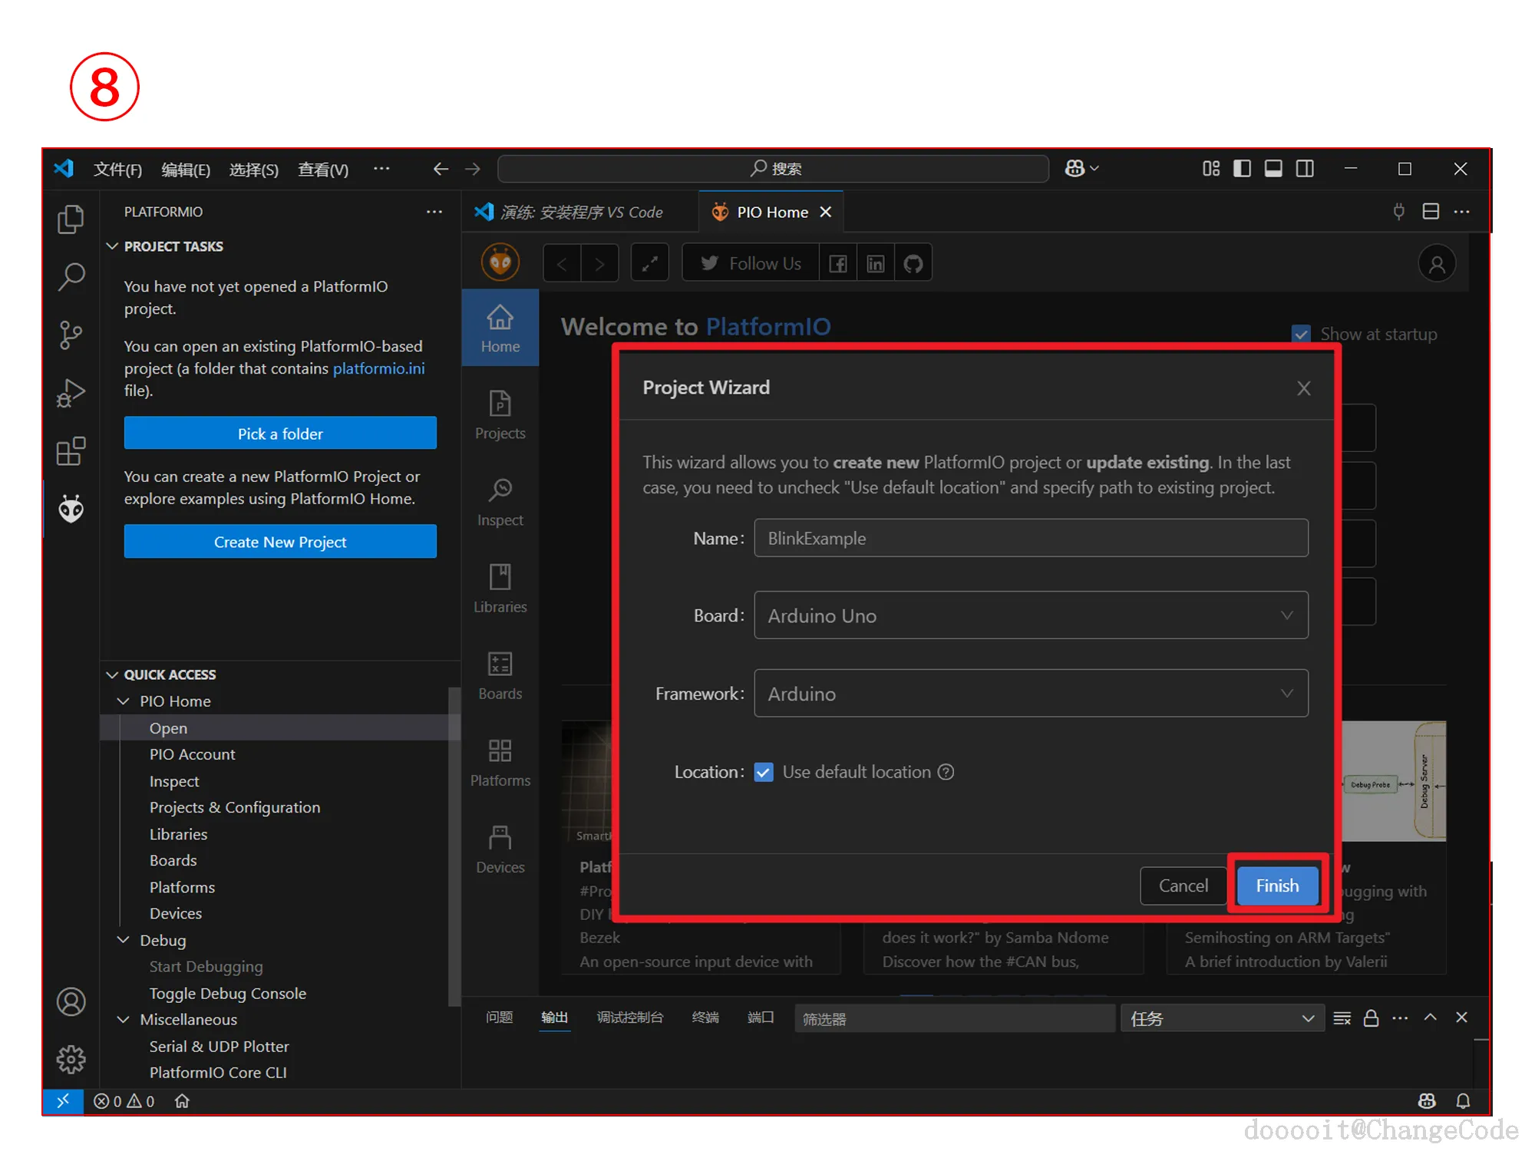
Task: Click the GitHub icon in PIO toolbar
Action: [913, 264]
